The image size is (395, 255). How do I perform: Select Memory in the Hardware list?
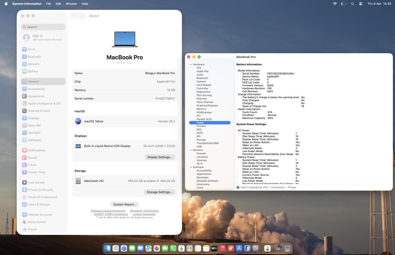point(201,109)
